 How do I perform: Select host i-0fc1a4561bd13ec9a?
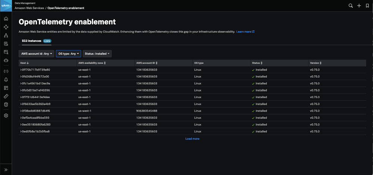(x=35, y=84)
